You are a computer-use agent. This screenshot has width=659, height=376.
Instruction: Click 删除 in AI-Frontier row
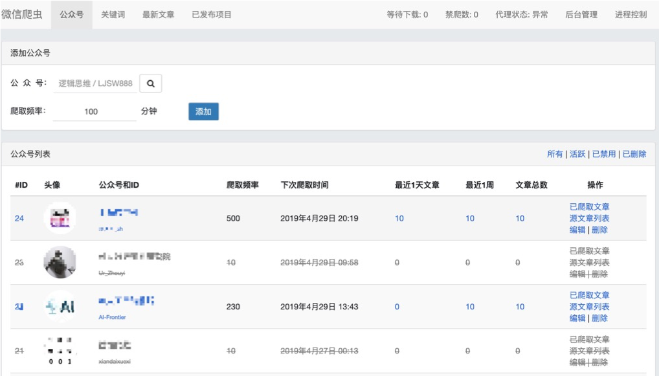[x=599, y=318]
